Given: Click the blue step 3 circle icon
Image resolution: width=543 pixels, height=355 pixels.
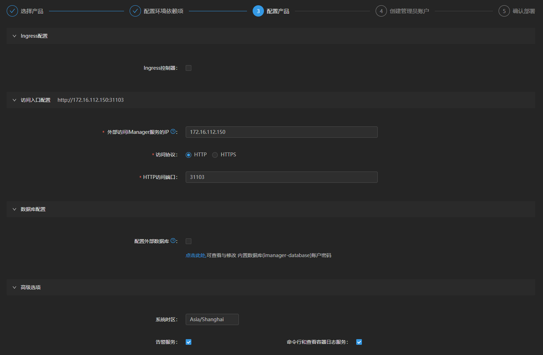Looking at the screenshot, I should tap(258, 11).
